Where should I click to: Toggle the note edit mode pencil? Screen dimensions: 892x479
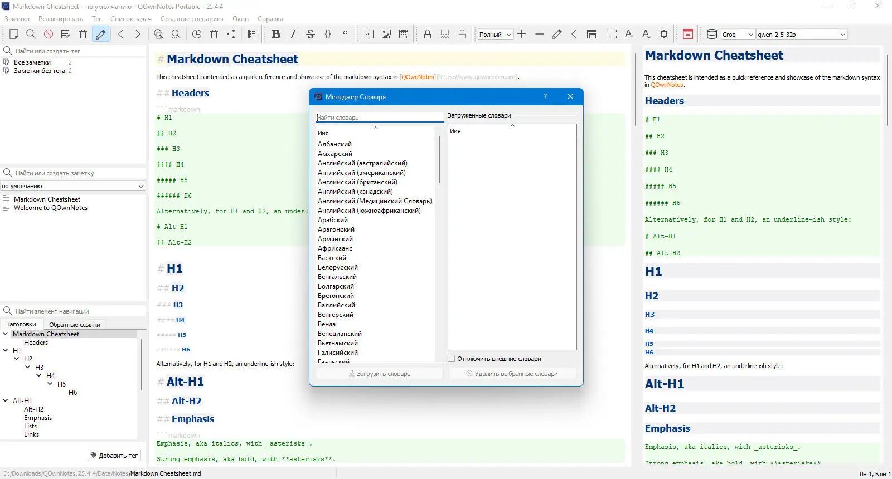click(100, 34)
